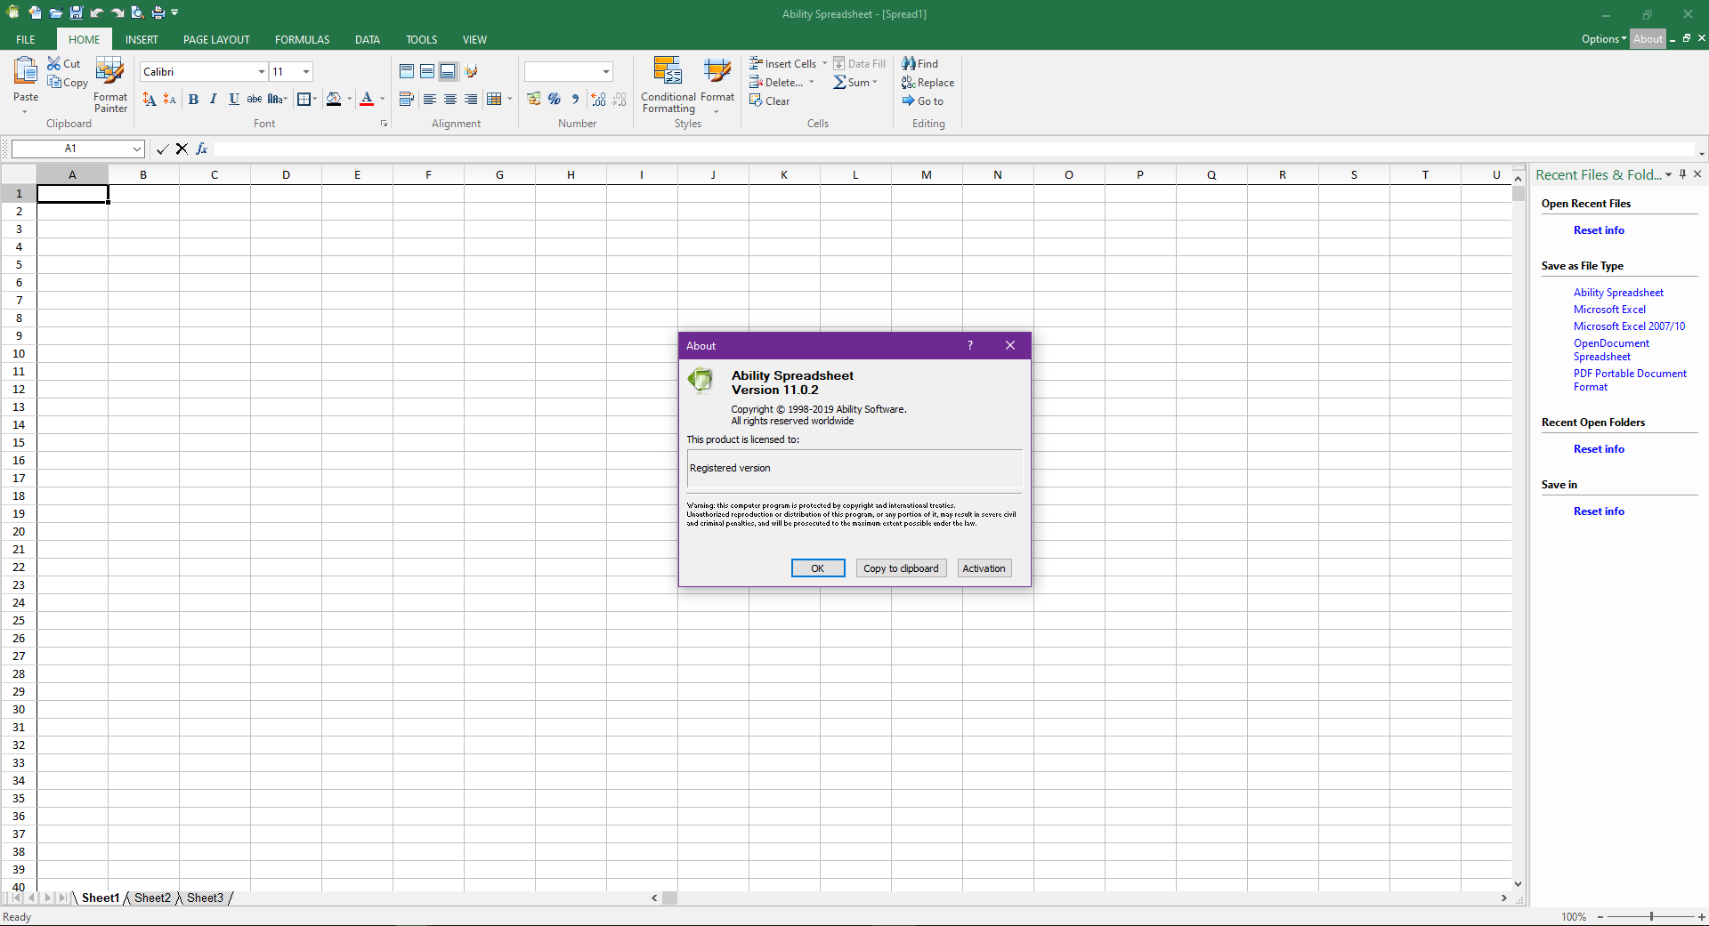Switch to the FORMULAS ribbon tab
Image resolution: width=1709 pixels, height=926 pixels.
point(302,39)
